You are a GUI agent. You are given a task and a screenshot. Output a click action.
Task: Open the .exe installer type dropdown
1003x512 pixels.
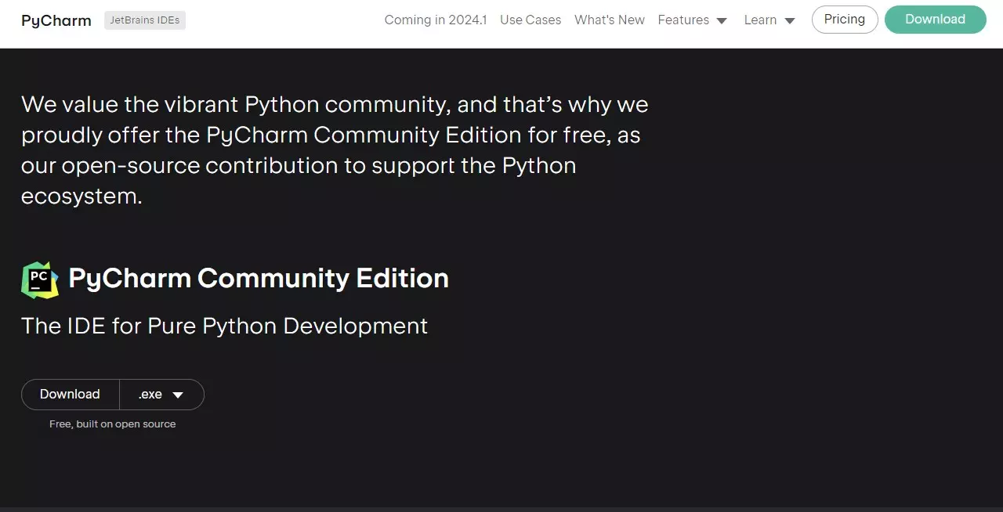pos(161,395)
